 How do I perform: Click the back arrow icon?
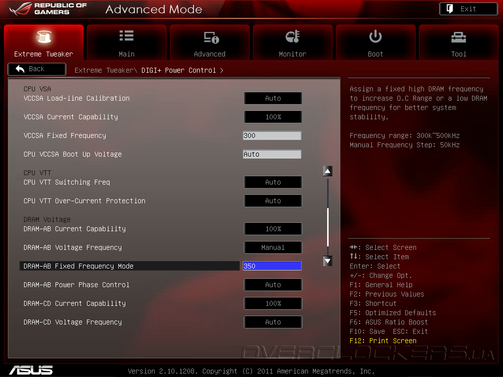tap(20, 69)
